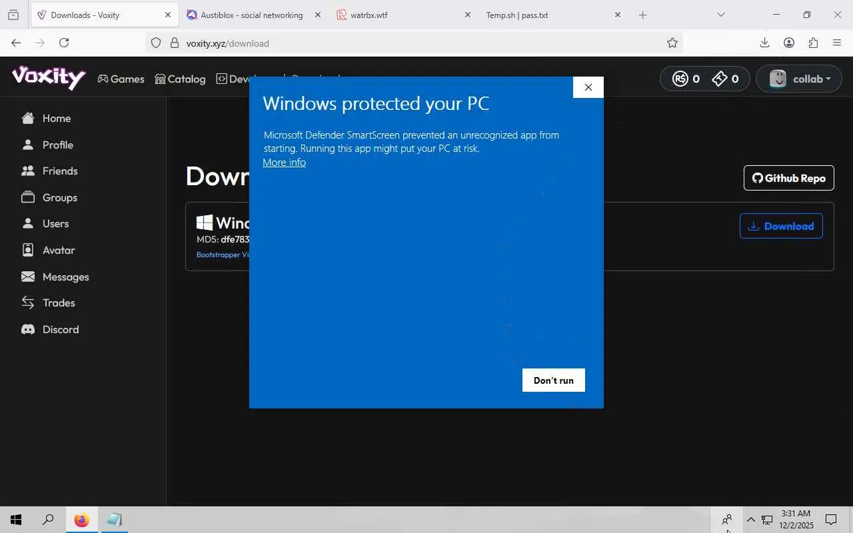Image resolution: width=853 pixels, height=533 pixels.
Task: Open the taskbar clock and calendar
Action: (x=796, y=520)
